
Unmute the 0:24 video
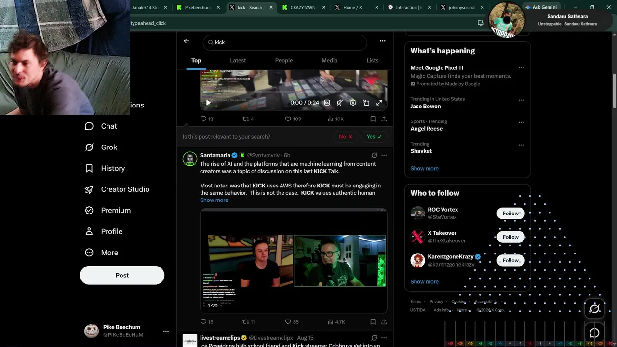pos(340,103)
